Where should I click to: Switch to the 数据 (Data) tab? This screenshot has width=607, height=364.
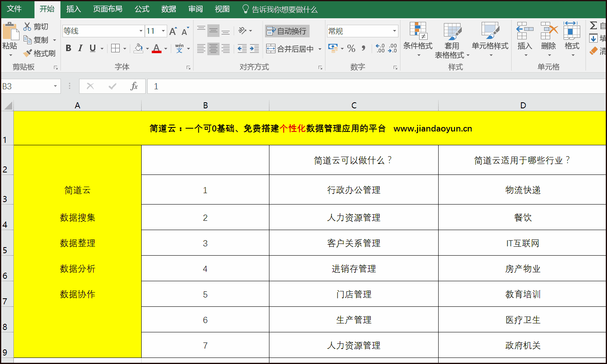(169, 9)
